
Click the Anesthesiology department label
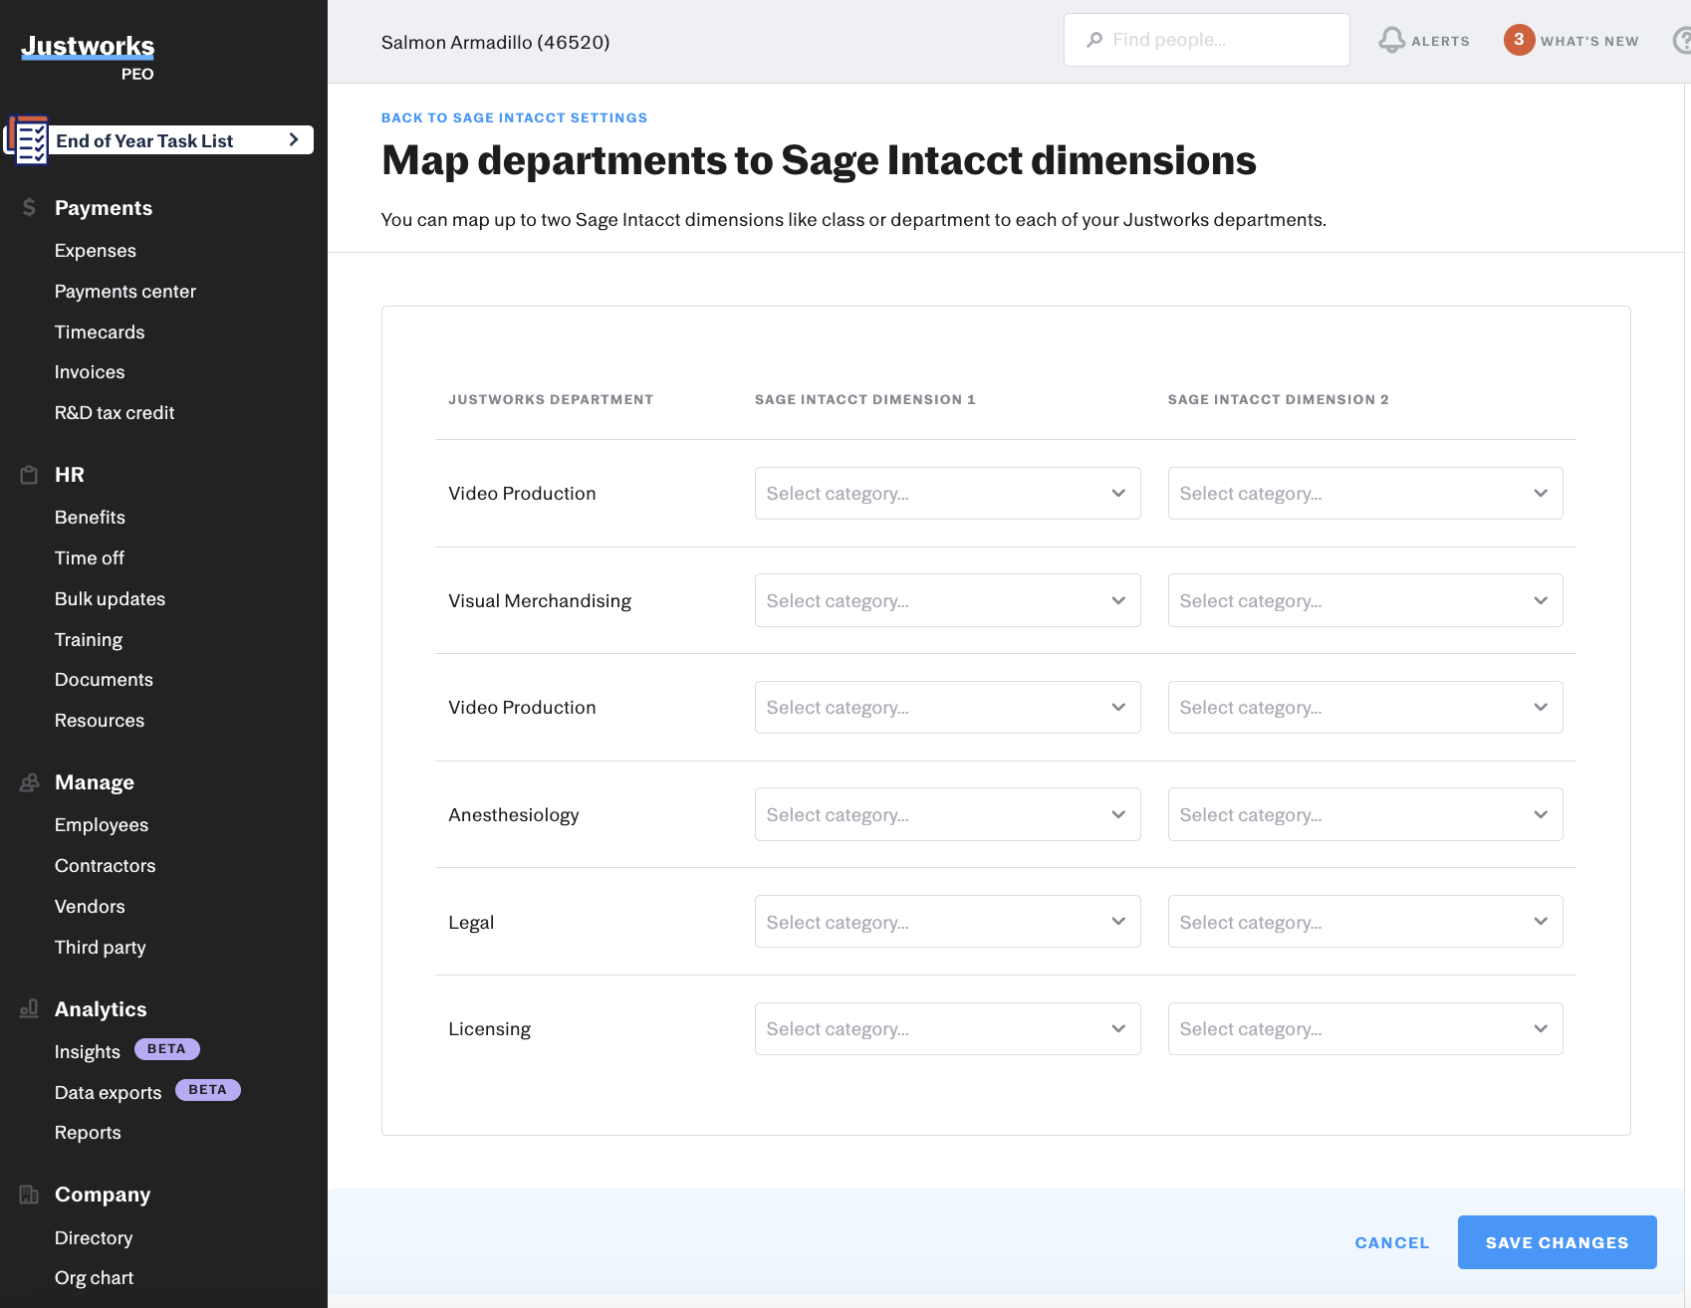click(513, 815)
